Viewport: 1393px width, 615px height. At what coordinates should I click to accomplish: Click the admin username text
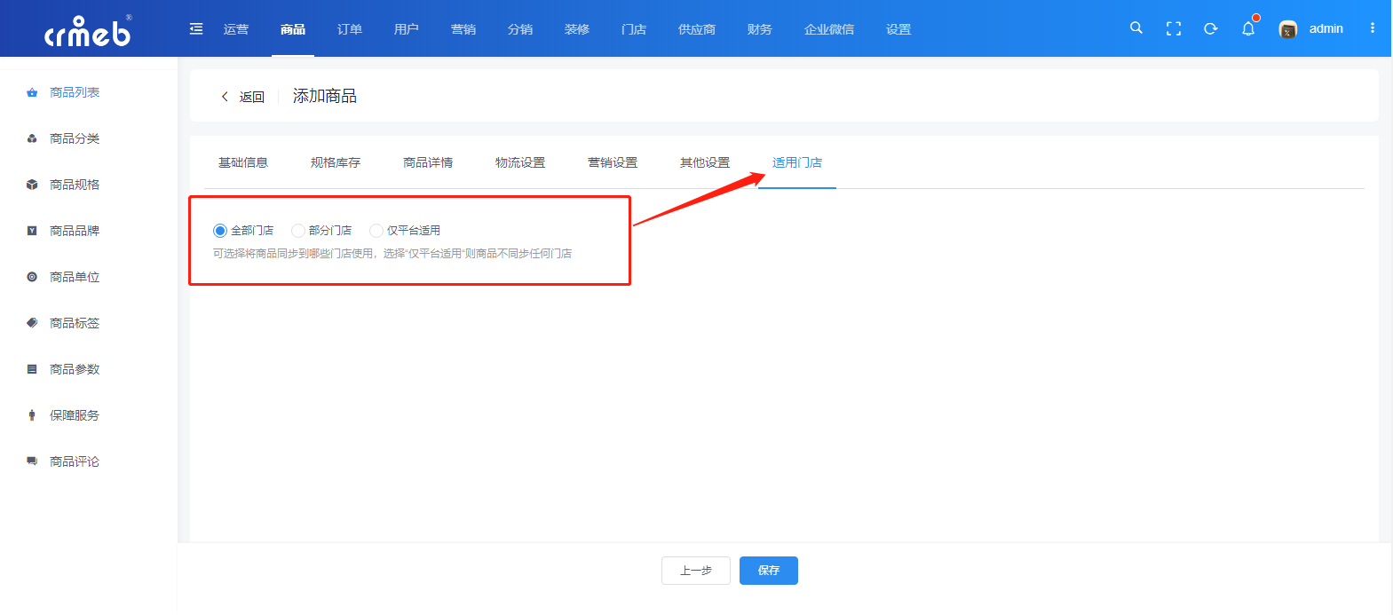click(1326, 28)
